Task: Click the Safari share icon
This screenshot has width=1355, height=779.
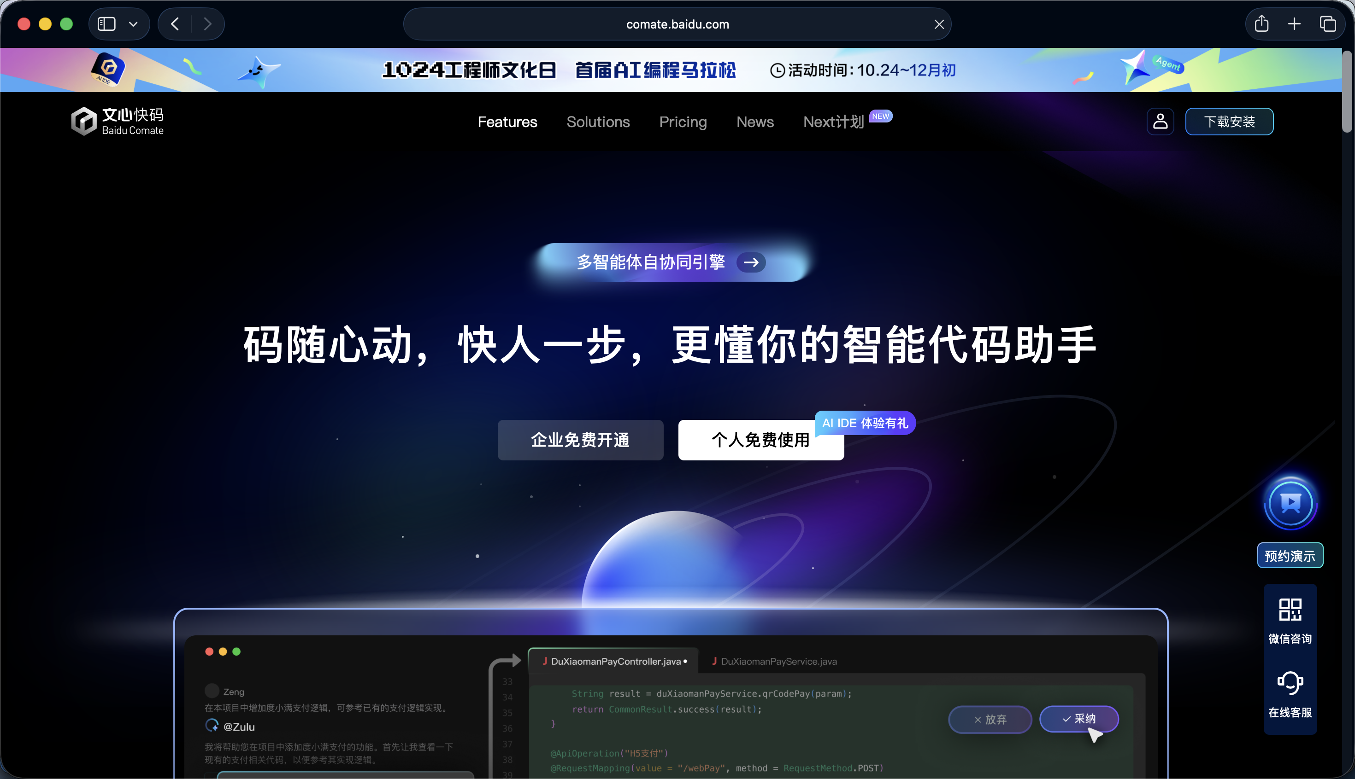Action: click(x=1261, y=24)
